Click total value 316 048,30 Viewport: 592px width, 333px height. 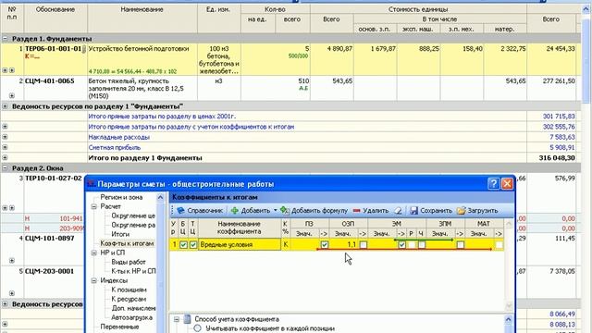[557, 158]
